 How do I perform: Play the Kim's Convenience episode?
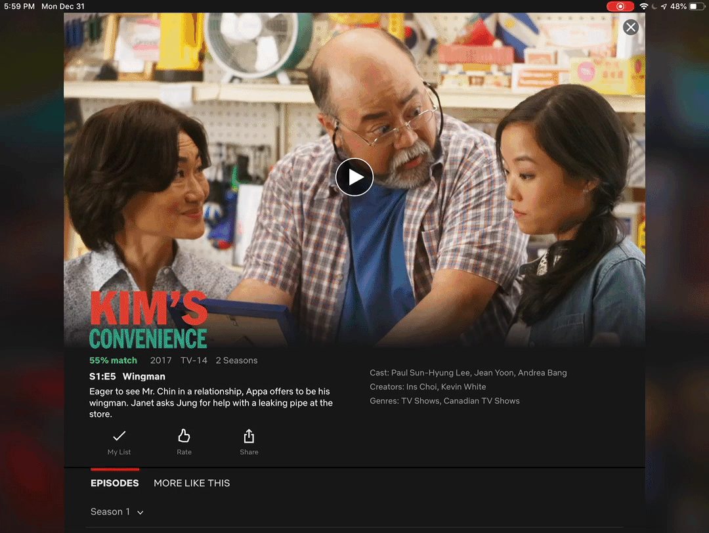(x=354, y=177)
